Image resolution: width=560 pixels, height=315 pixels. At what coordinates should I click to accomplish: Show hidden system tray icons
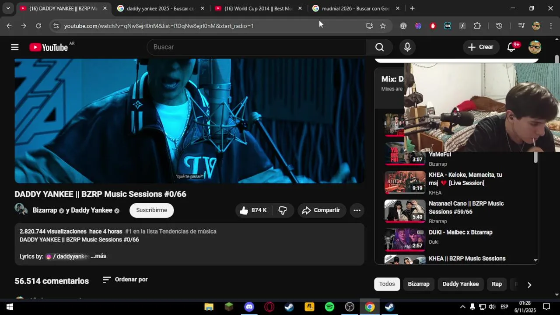pyautogui.click(x=462, y=307)
